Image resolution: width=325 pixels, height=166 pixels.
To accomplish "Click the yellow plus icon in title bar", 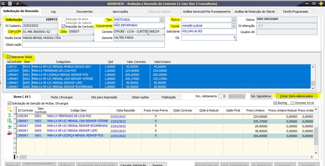I will [x=321, y=3].
